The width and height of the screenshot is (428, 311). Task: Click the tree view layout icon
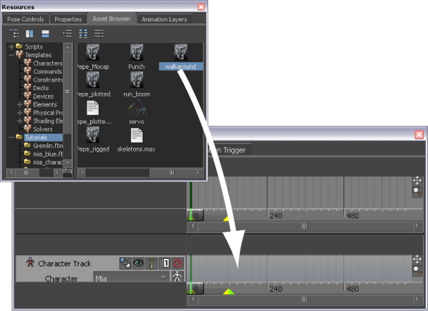[x=14, y=34]
